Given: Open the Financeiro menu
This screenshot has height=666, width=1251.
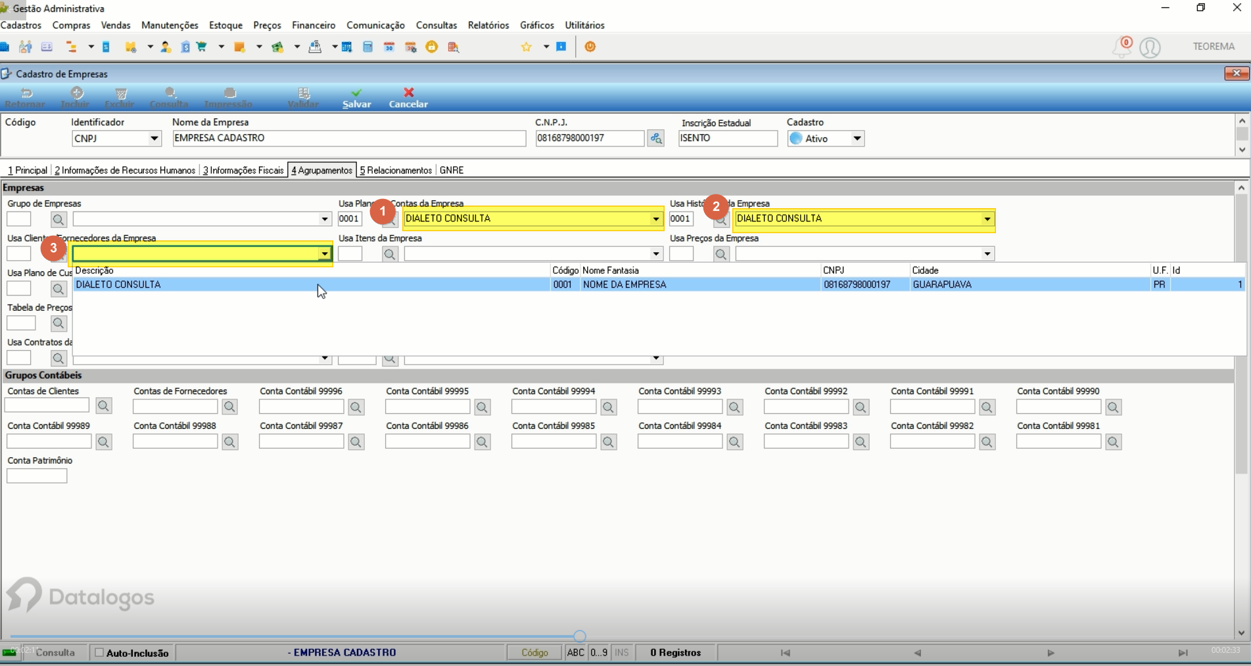Looking at the screenshot, I should coord(314,25).
